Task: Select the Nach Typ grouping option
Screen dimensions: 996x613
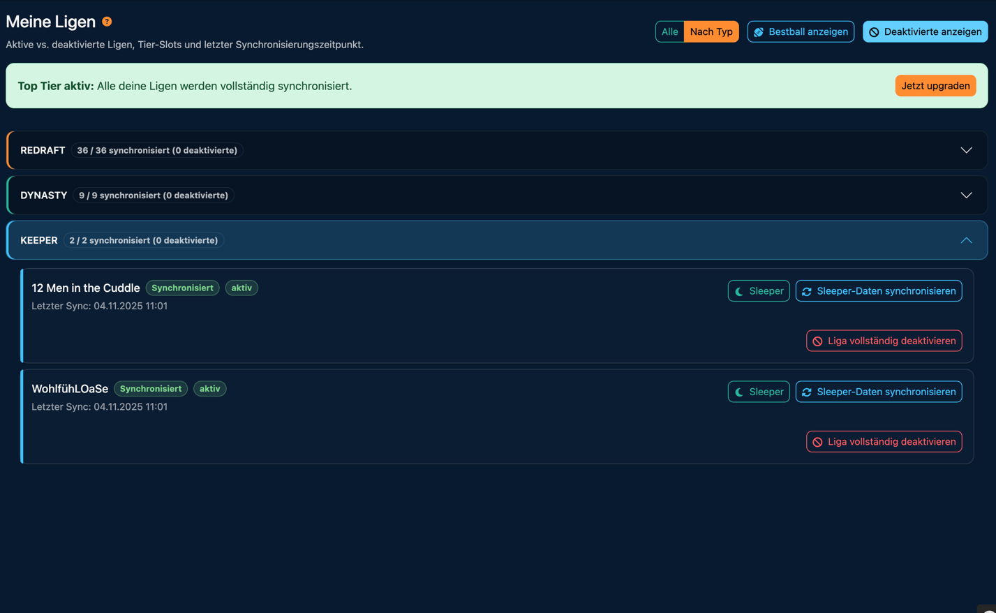Action: click(x=711, y=31)
